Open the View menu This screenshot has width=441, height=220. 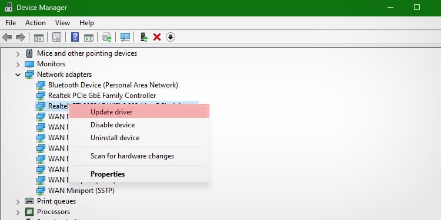[62, 23]
